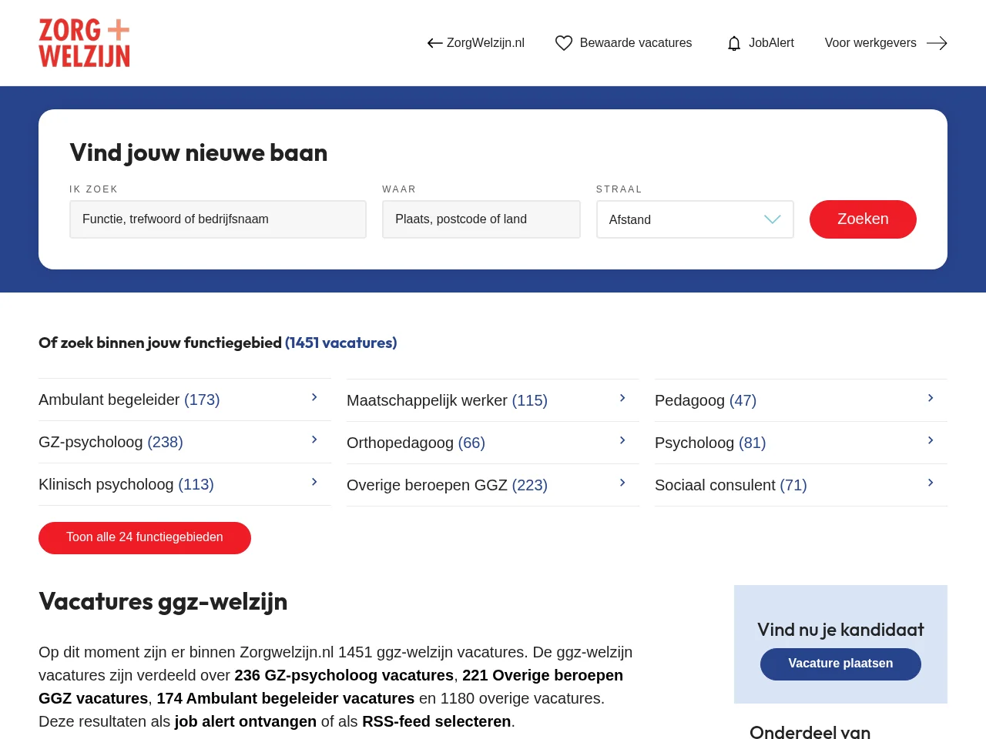This screenshot has width=986, height=739.
Task: Click the heart icon for saved vacancies
Action: point(564,43)
